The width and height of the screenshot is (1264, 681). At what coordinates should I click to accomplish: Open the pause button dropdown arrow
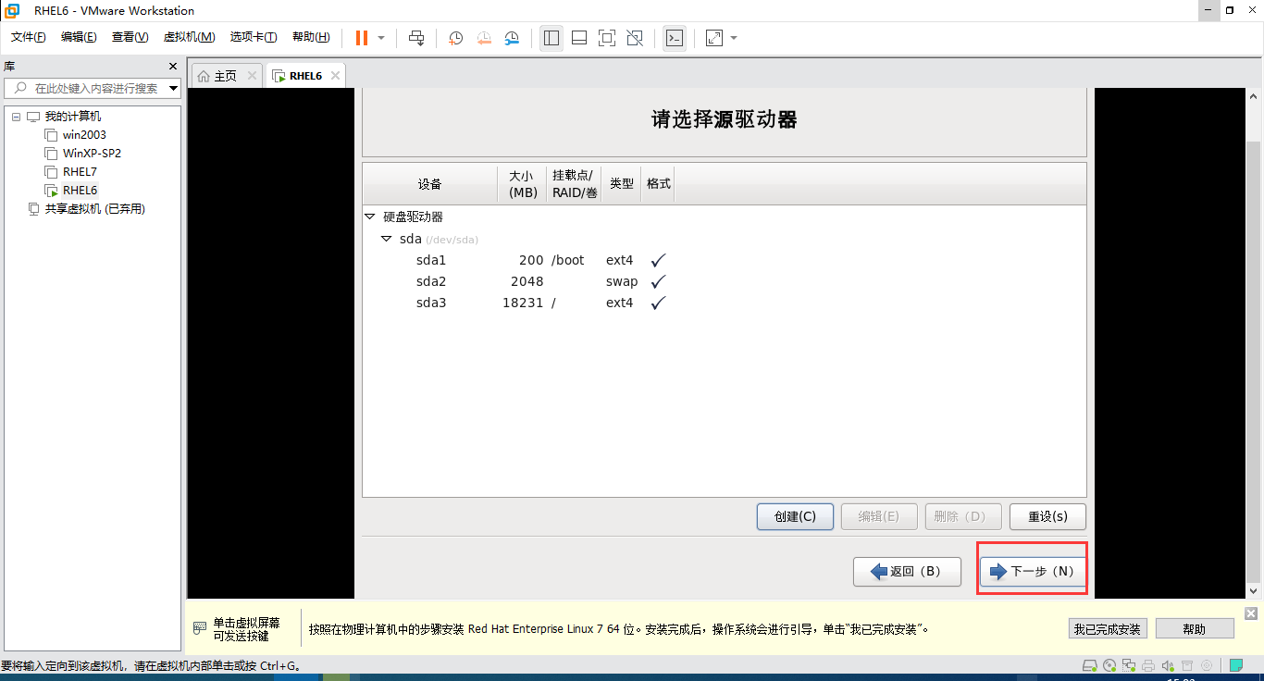[x=381, y=38]
